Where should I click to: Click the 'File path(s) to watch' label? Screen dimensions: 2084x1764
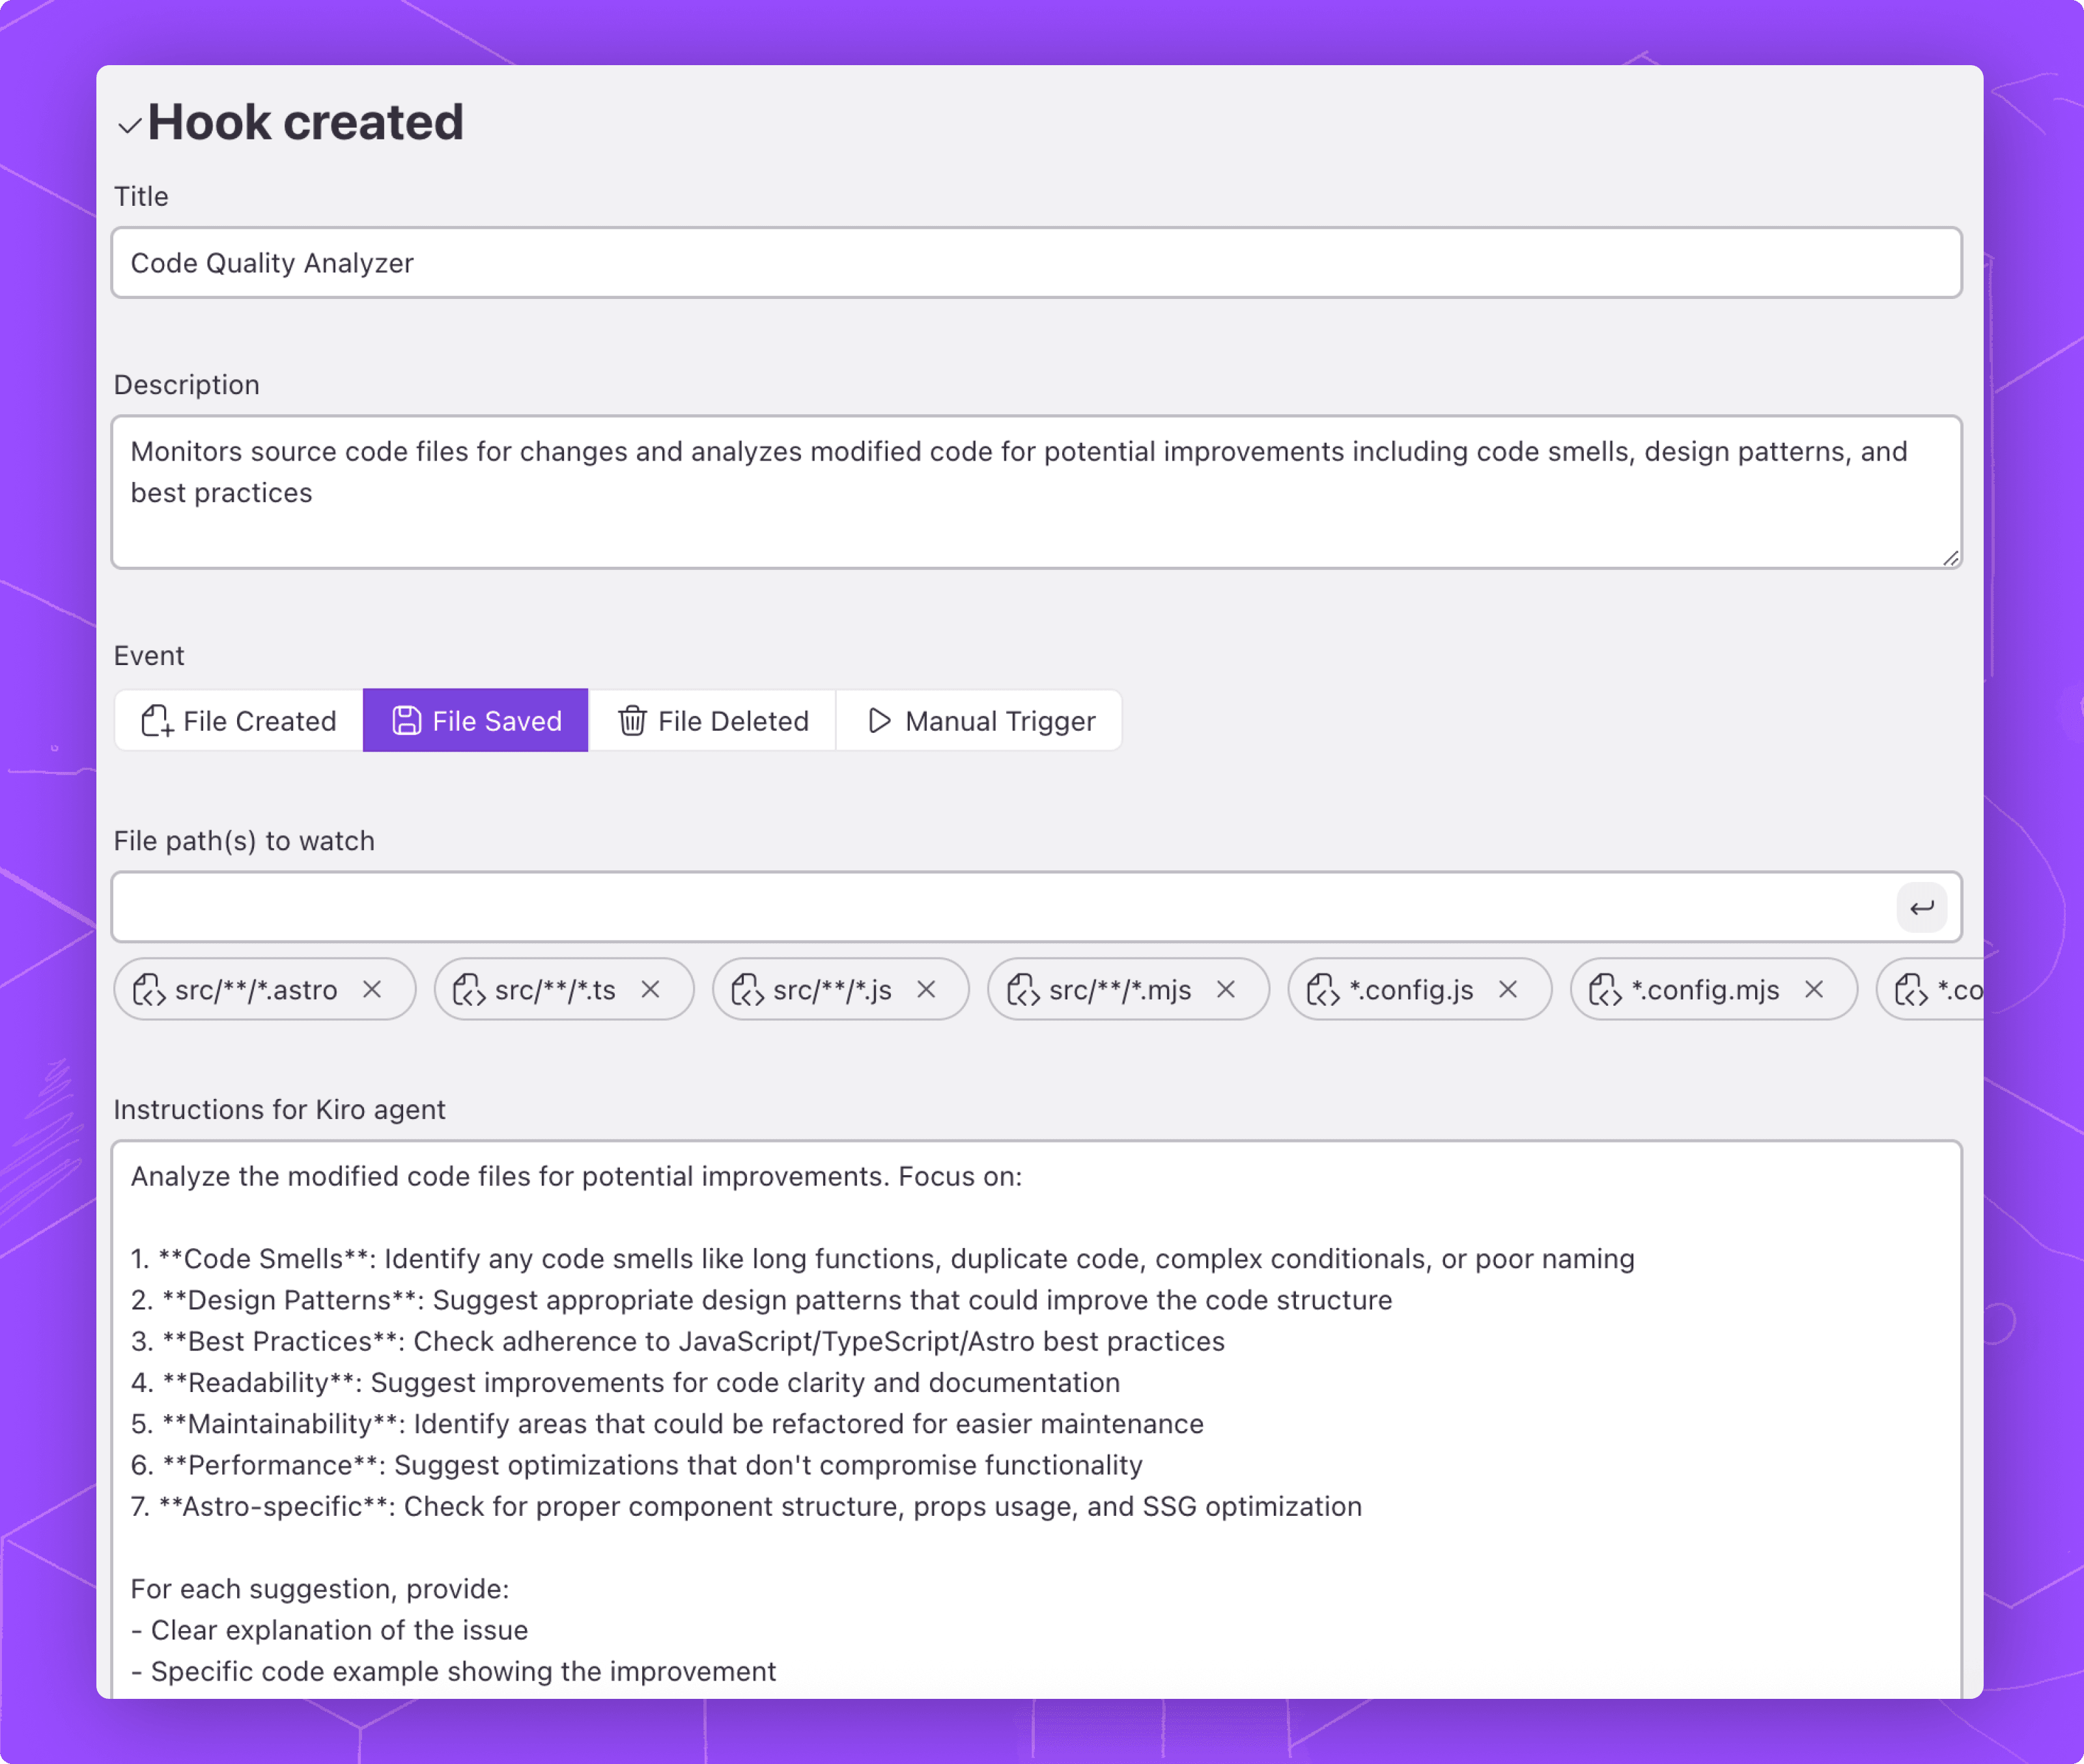click(x=244, y=841)
